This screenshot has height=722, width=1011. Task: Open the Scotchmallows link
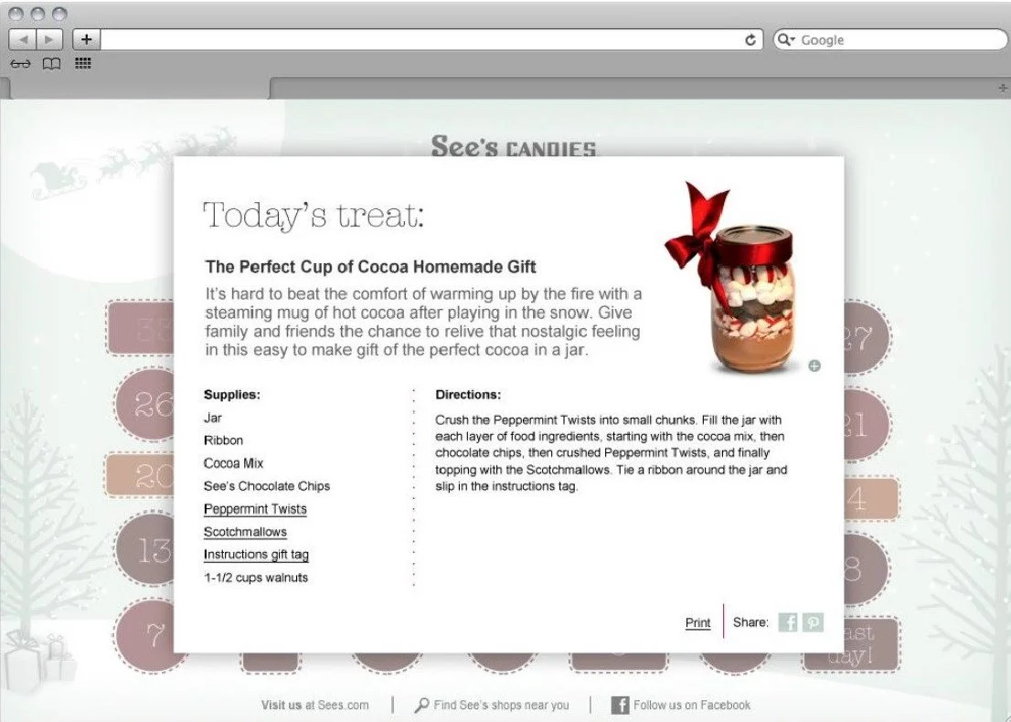click(245, 532)
